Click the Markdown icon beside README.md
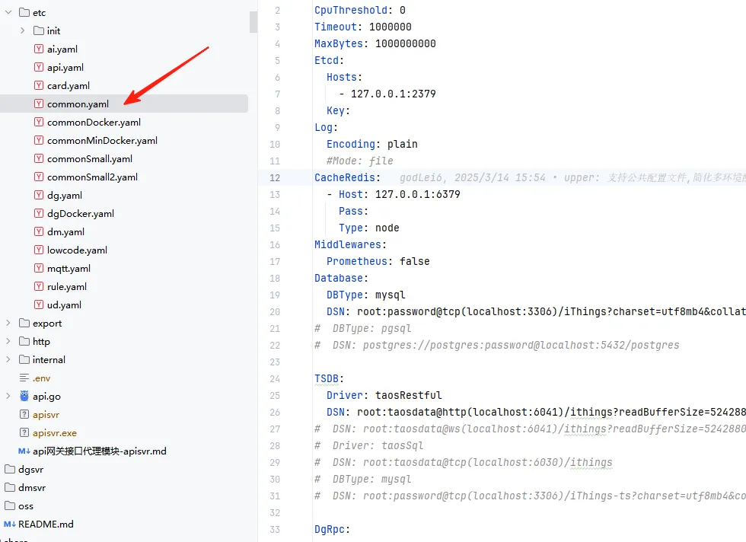This screenshot has width=746, height=542. pos(10,524)
